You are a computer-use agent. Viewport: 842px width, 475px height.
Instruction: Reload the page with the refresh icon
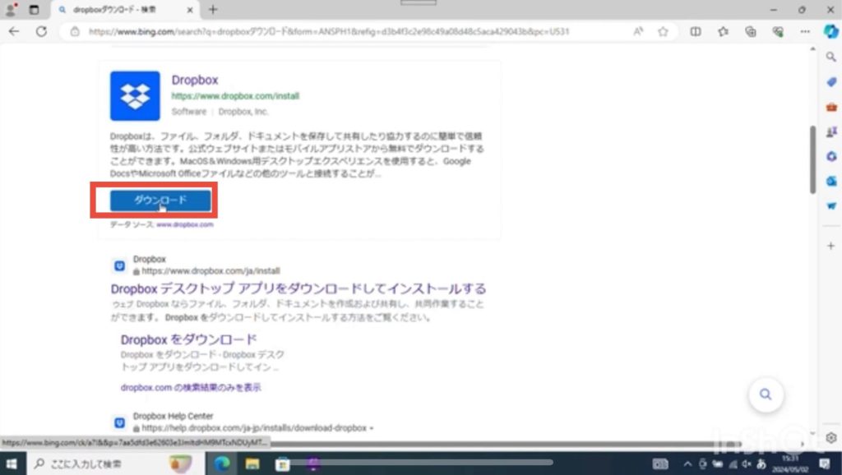(41, 31)
